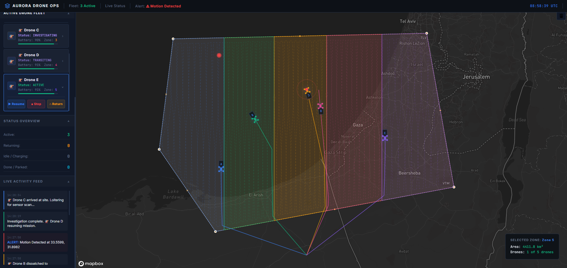Click the Mapbox logo
This screenshot has width=567, height=268.
point(91,264)
